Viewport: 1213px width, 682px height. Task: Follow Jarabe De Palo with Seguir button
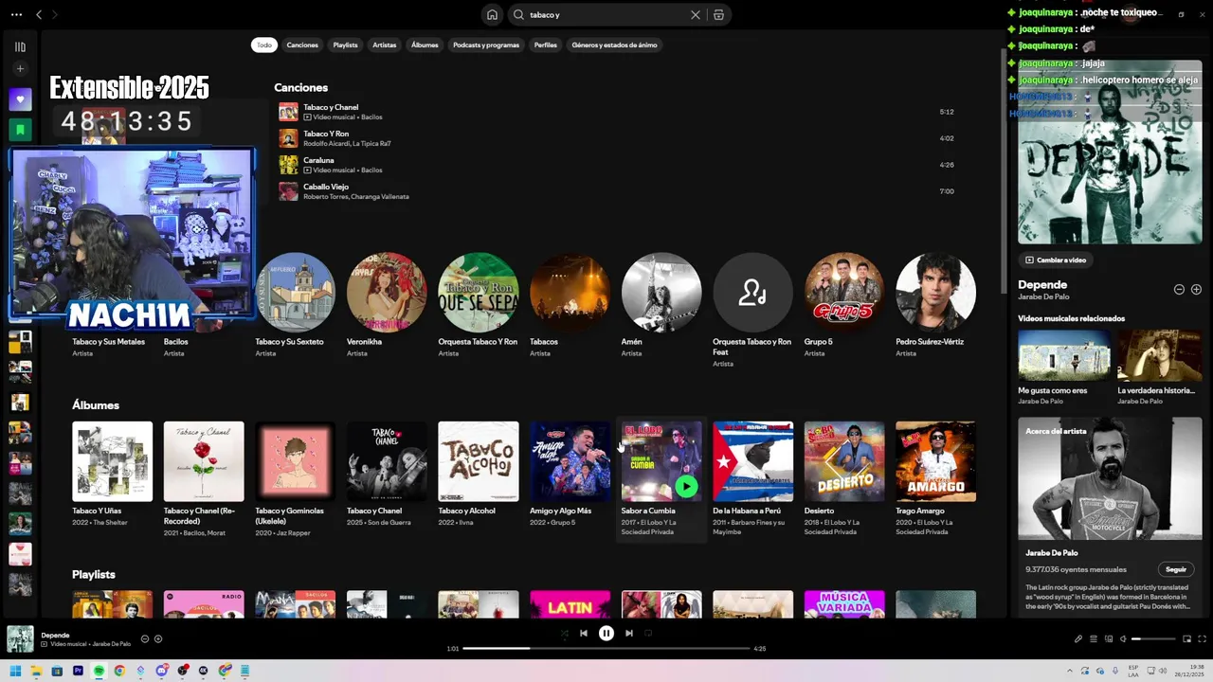tap(1176, 569)
